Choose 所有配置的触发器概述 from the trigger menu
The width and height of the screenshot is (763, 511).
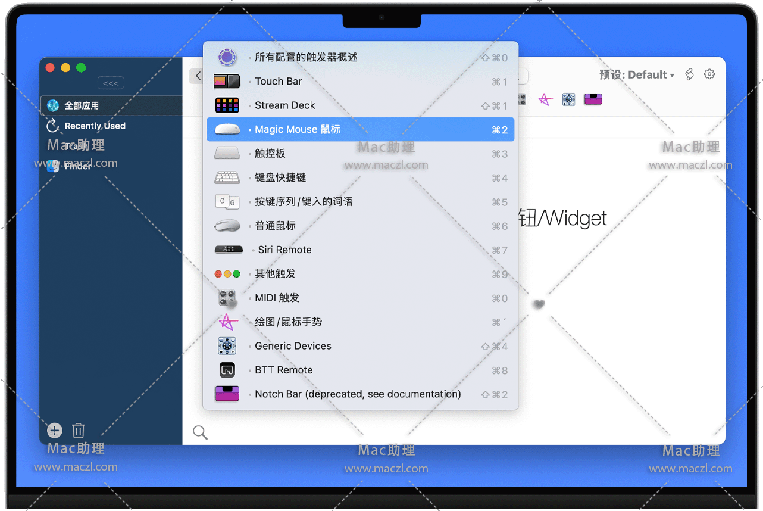pos(360,58)
